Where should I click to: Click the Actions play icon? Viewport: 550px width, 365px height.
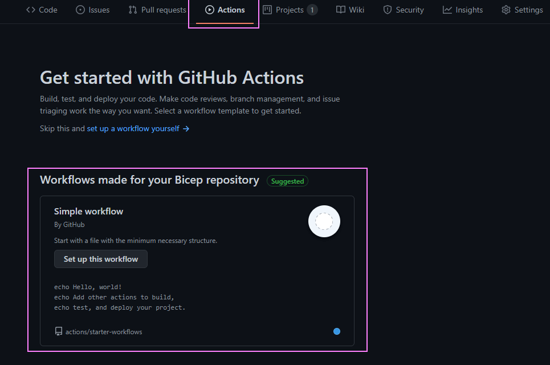coord(210,10)
